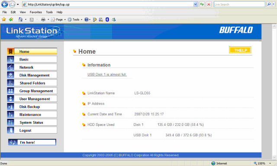Click the Shared Folders sidebar icon
277x166 pixels.
tap(10, 83)
